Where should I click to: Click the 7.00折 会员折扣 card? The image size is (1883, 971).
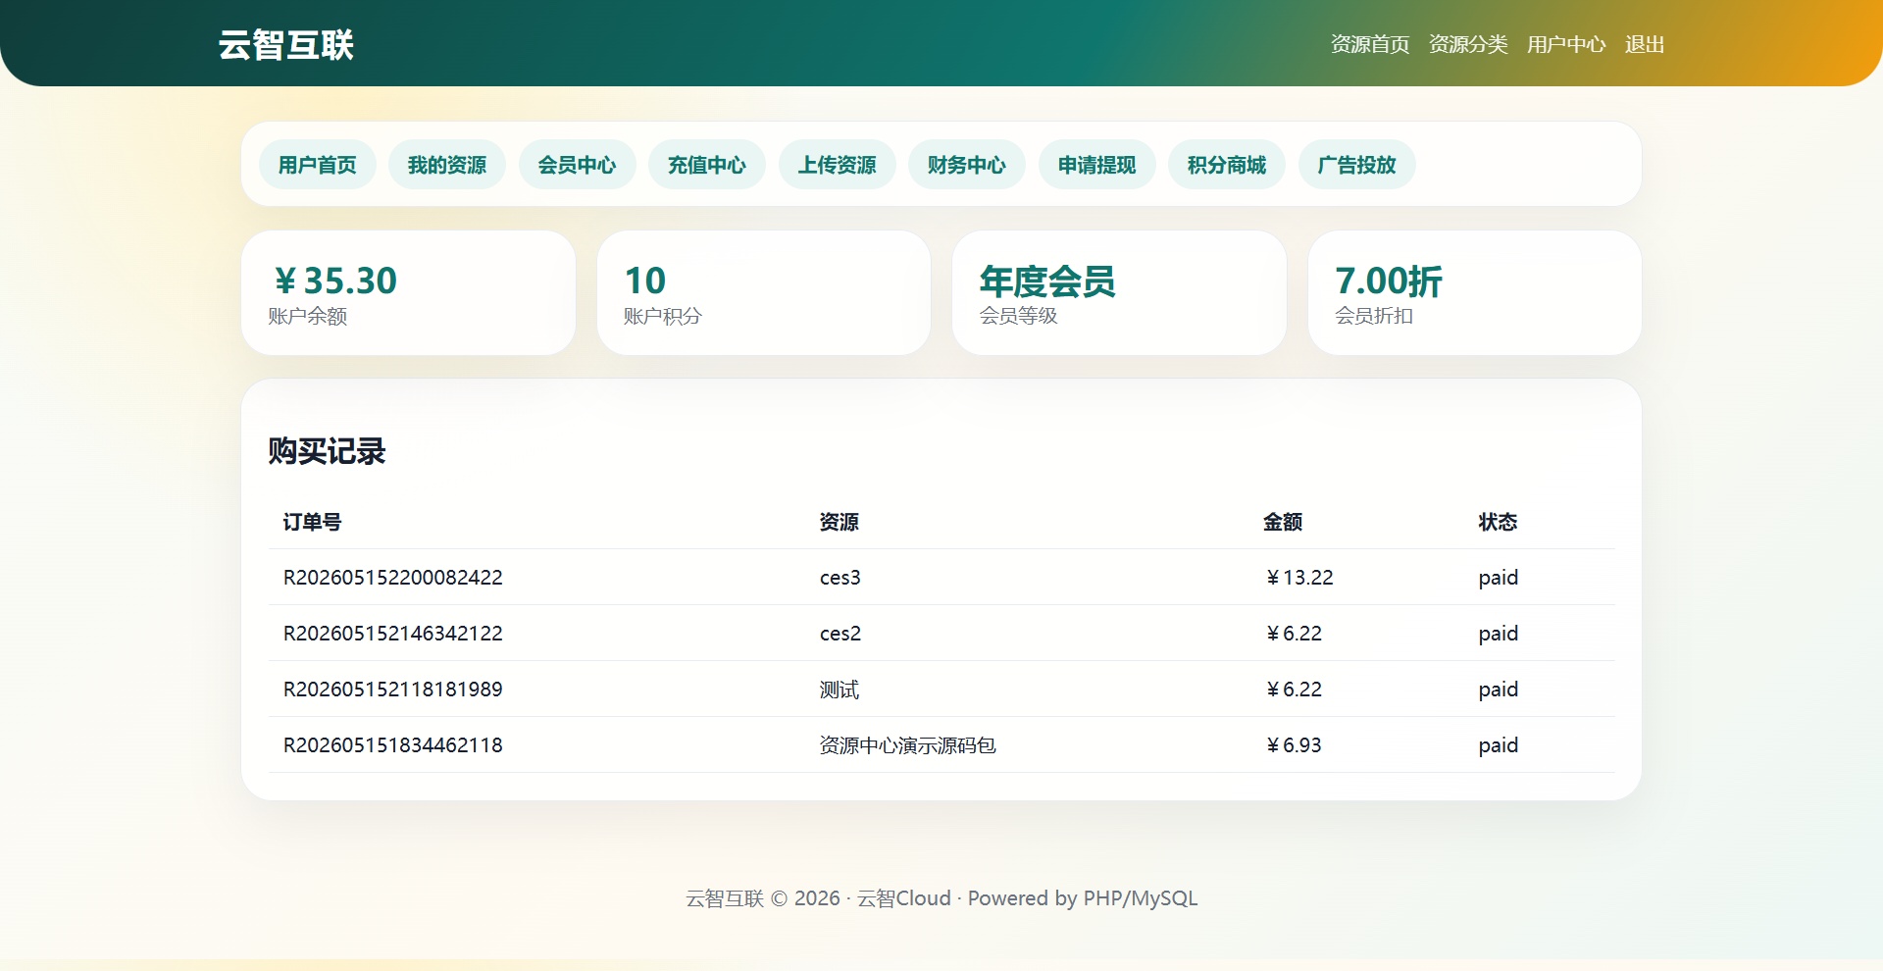[x=1475, y=292]
